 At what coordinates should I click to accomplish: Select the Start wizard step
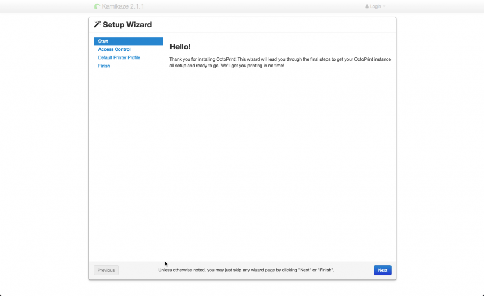128,41
